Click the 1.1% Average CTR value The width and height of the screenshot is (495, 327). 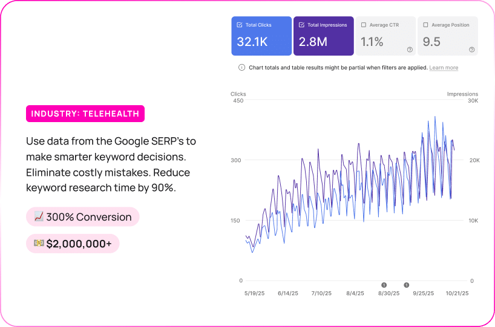(372, 42)
